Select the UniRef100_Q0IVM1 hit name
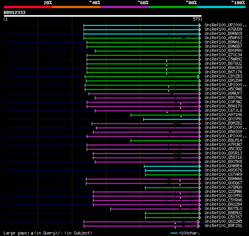Viewport: 249px width, 236px height. pos(223,119)
